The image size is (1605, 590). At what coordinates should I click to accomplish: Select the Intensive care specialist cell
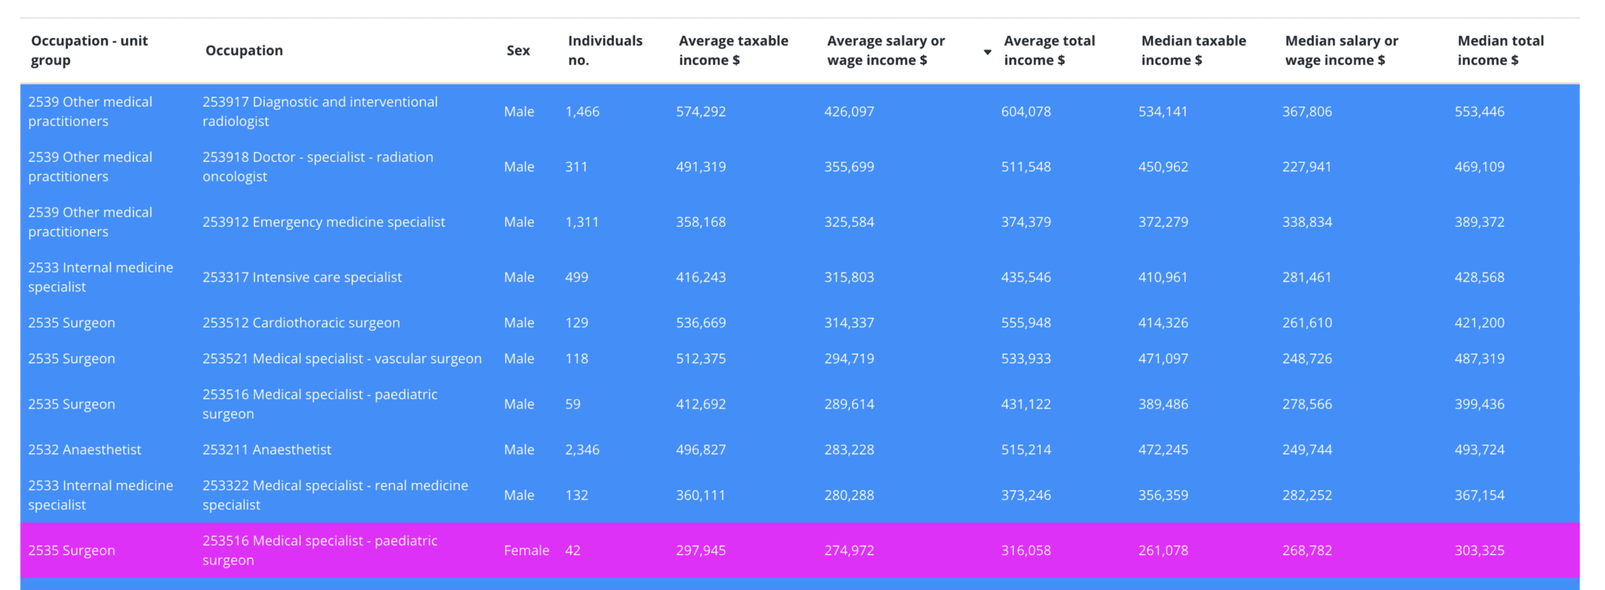302,277
